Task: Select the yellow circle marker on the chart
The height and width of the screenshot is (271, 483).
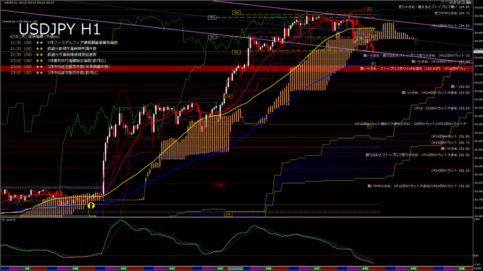Action: [91, 205]
